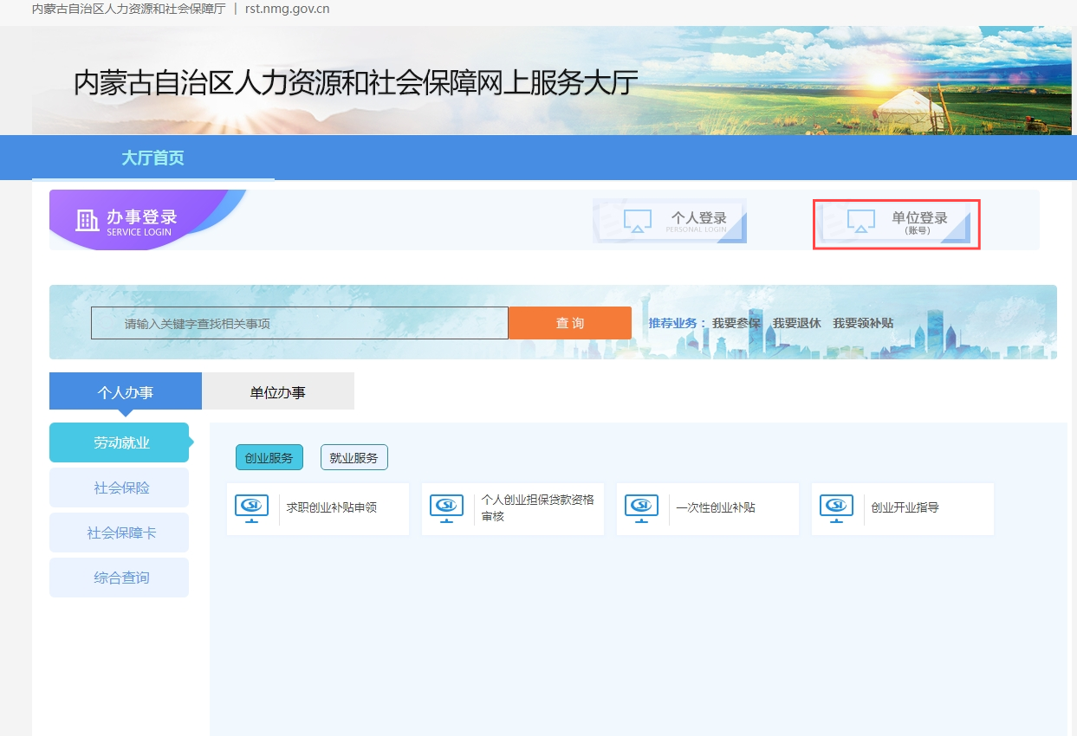Switch to the 单位办事 tab
This screenshot has height=736, width=1077.
click(x=277, y=392)
